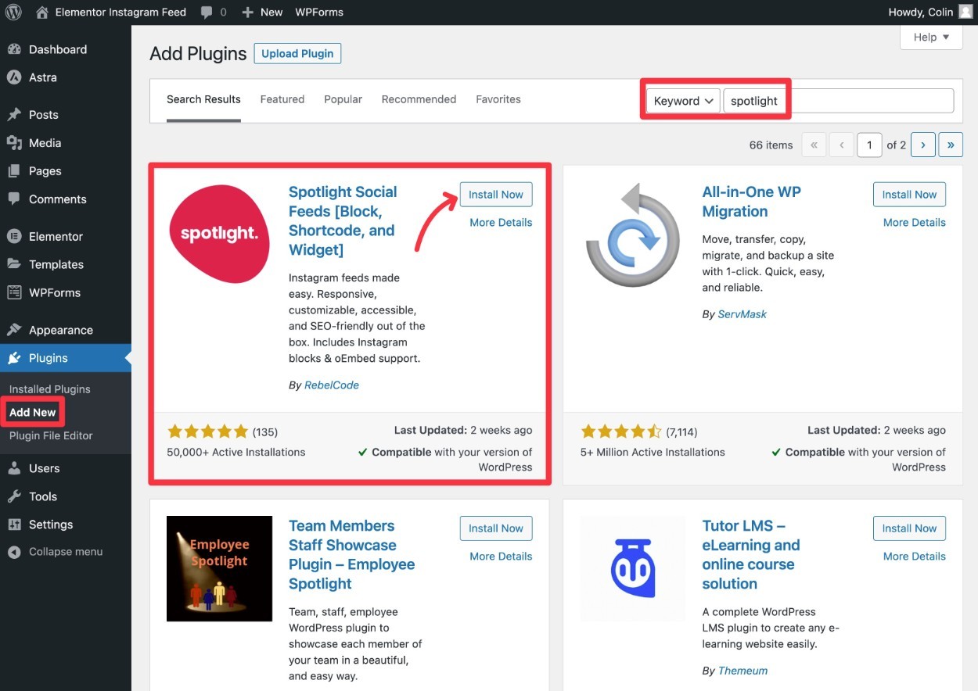Open More Details for Tutor LMS
This screenshot has width=978, height=691.
click(914, 557)
